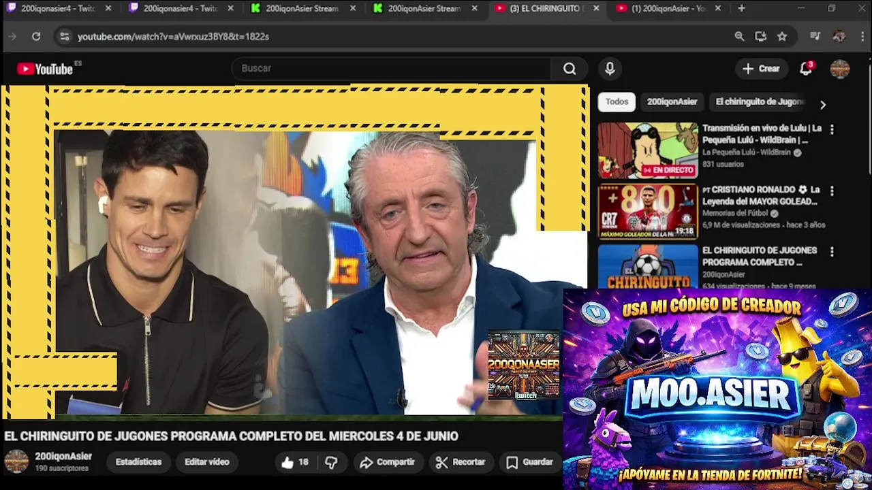Click Guardar button
The image size is (872, 490).
[x=530, y=462]
